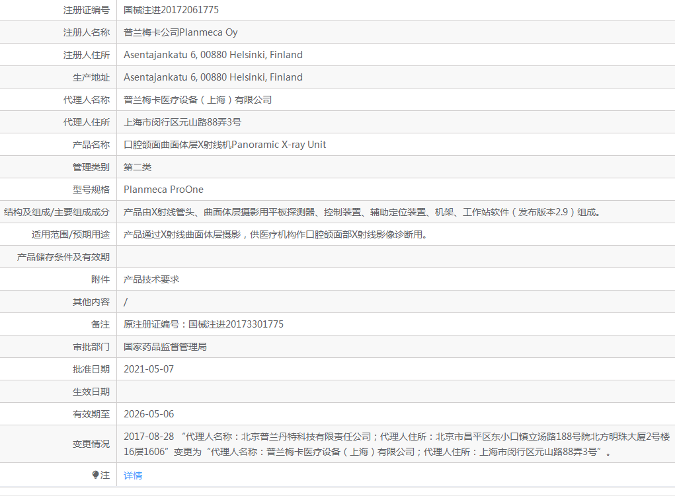This screenshot has width=675, height=496.
Task: Select the address in 注册人住所 row
Action: pos(213,55)
